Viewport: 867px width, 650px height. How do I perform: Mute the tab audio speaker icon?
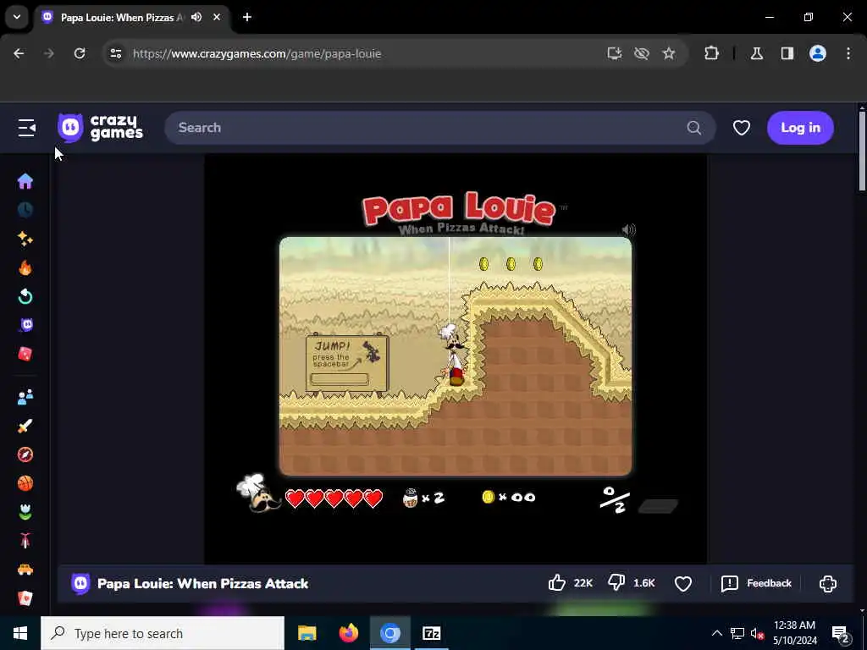pos(196,17)
